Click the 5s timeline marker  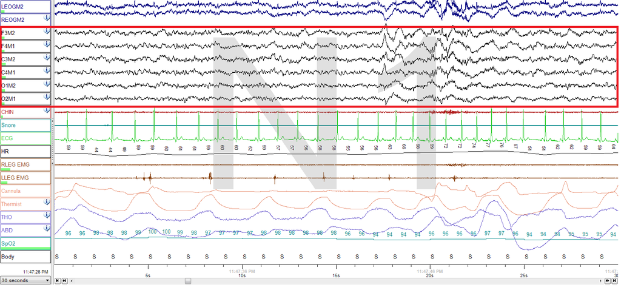(148, 275)
